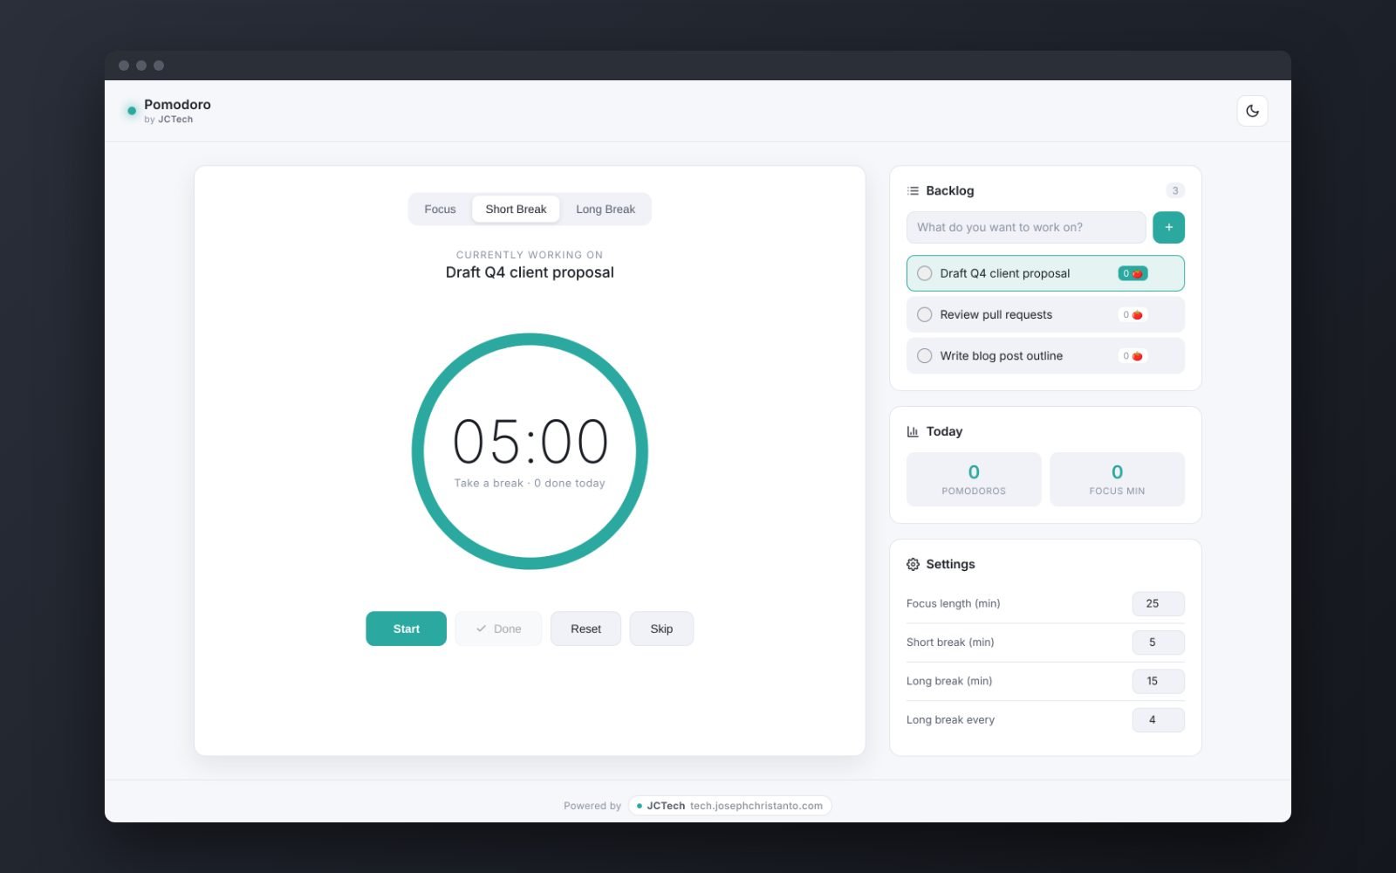Viewport: 1396px width, 873px height.
Task: Click the new task input field
Action: coord(1026,227)
